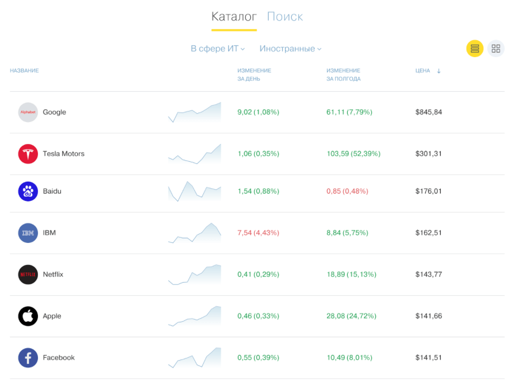Click the Facebook logo icon
Screen dimensions: 516x384
[x=28, y=358]
